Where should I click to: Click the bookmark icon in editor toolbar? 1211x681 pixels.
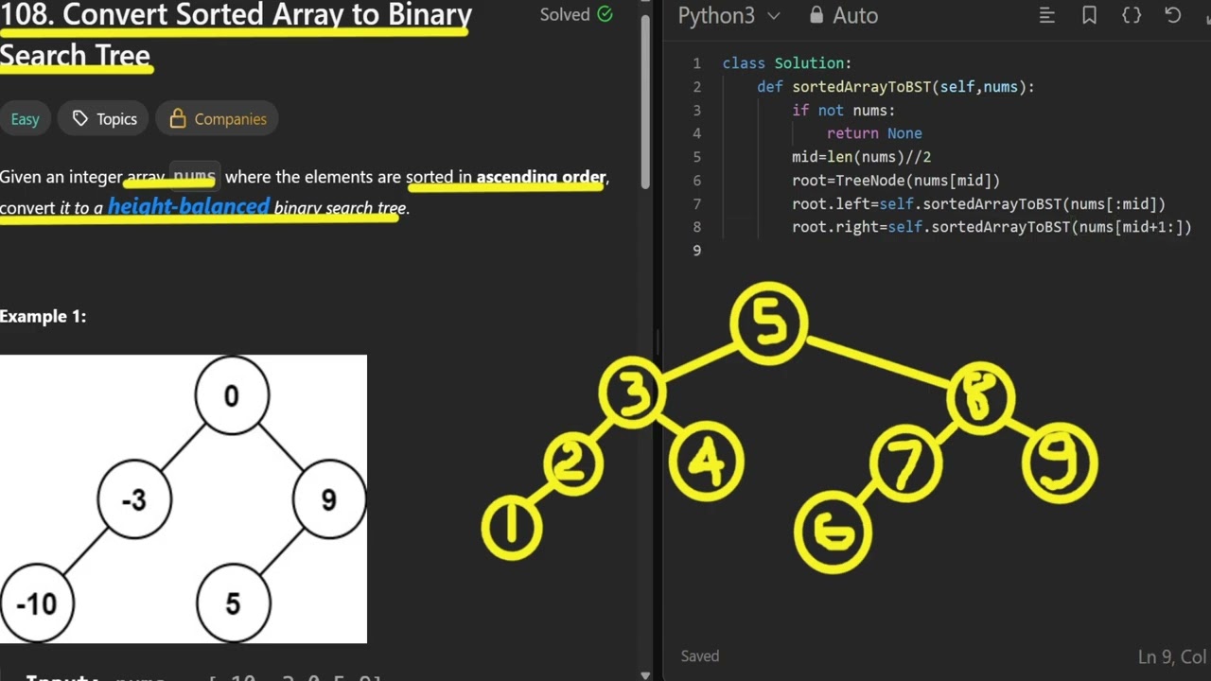click(1089, 15)
